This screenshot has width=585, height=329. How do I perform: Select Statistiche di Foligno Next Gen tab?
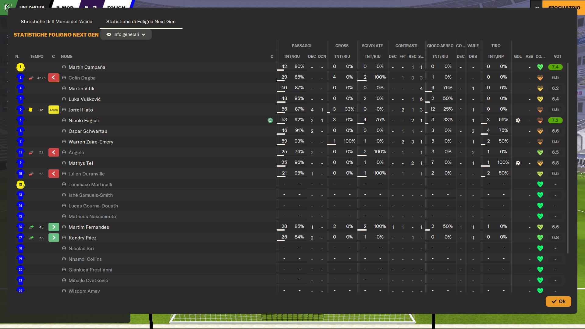(x=141, y=22)
